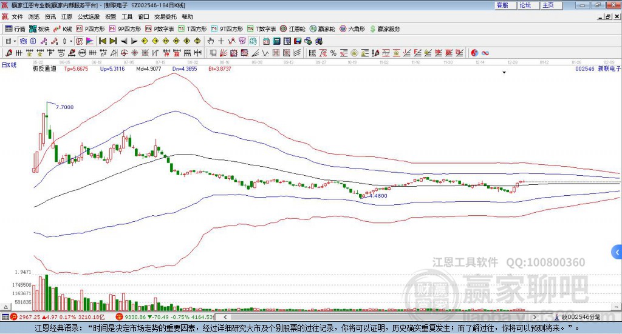622x334 pixels.
Task: Open the 交易委托 menu
Action: pyautogui.click(x=165, y=16)
